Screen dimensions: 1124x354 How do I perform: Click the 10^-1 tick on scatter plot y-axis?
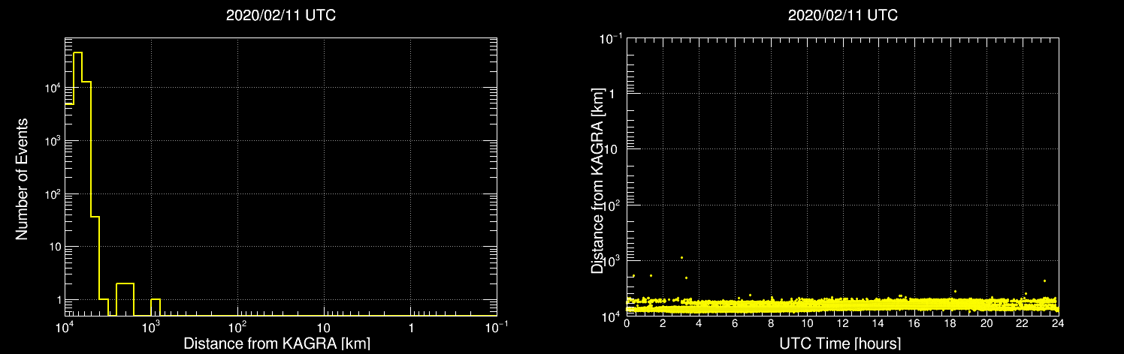pos(612,38)
